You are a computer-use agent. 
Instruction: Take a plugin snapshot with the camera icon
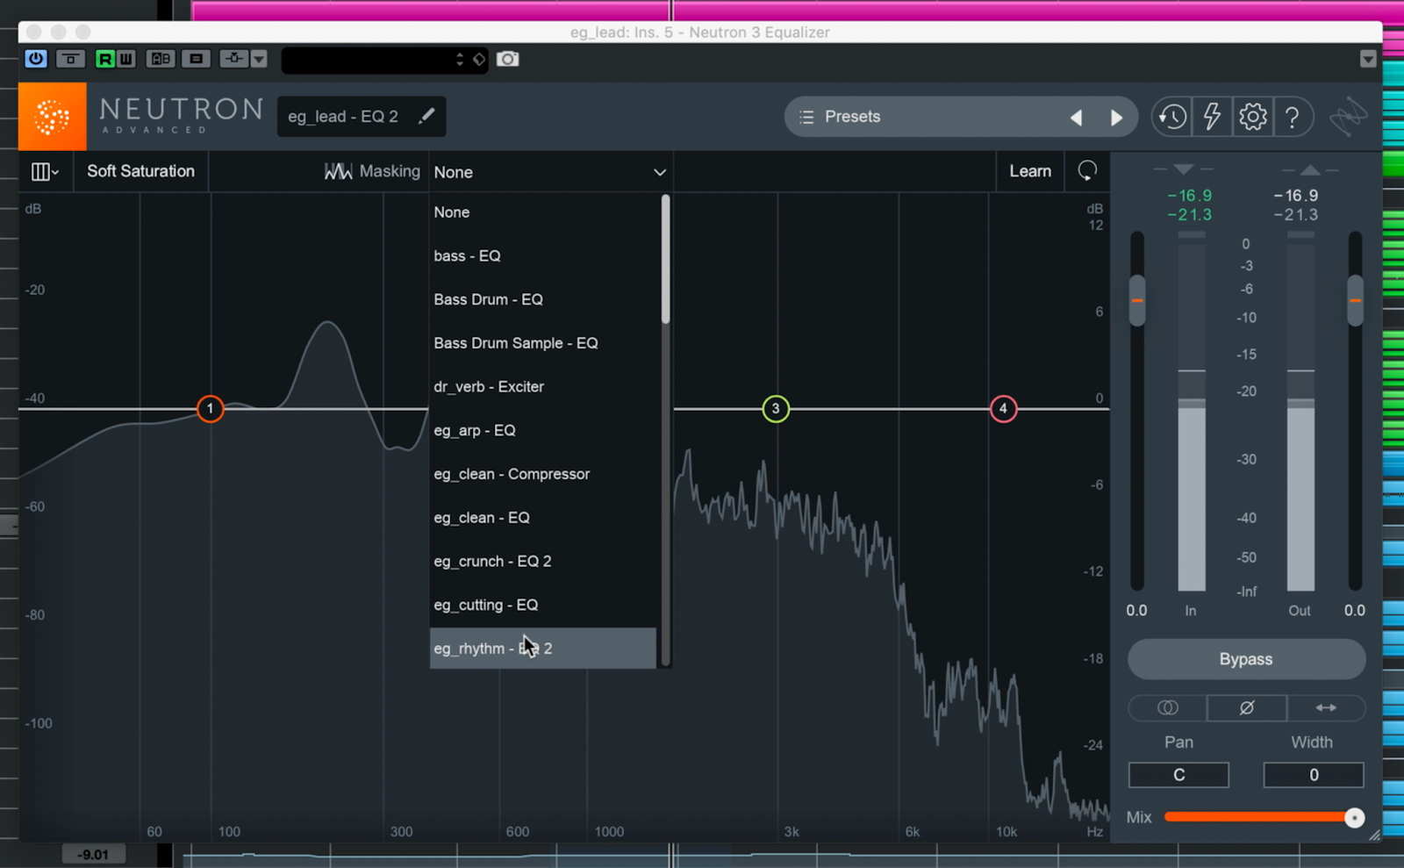click(508, 59)
